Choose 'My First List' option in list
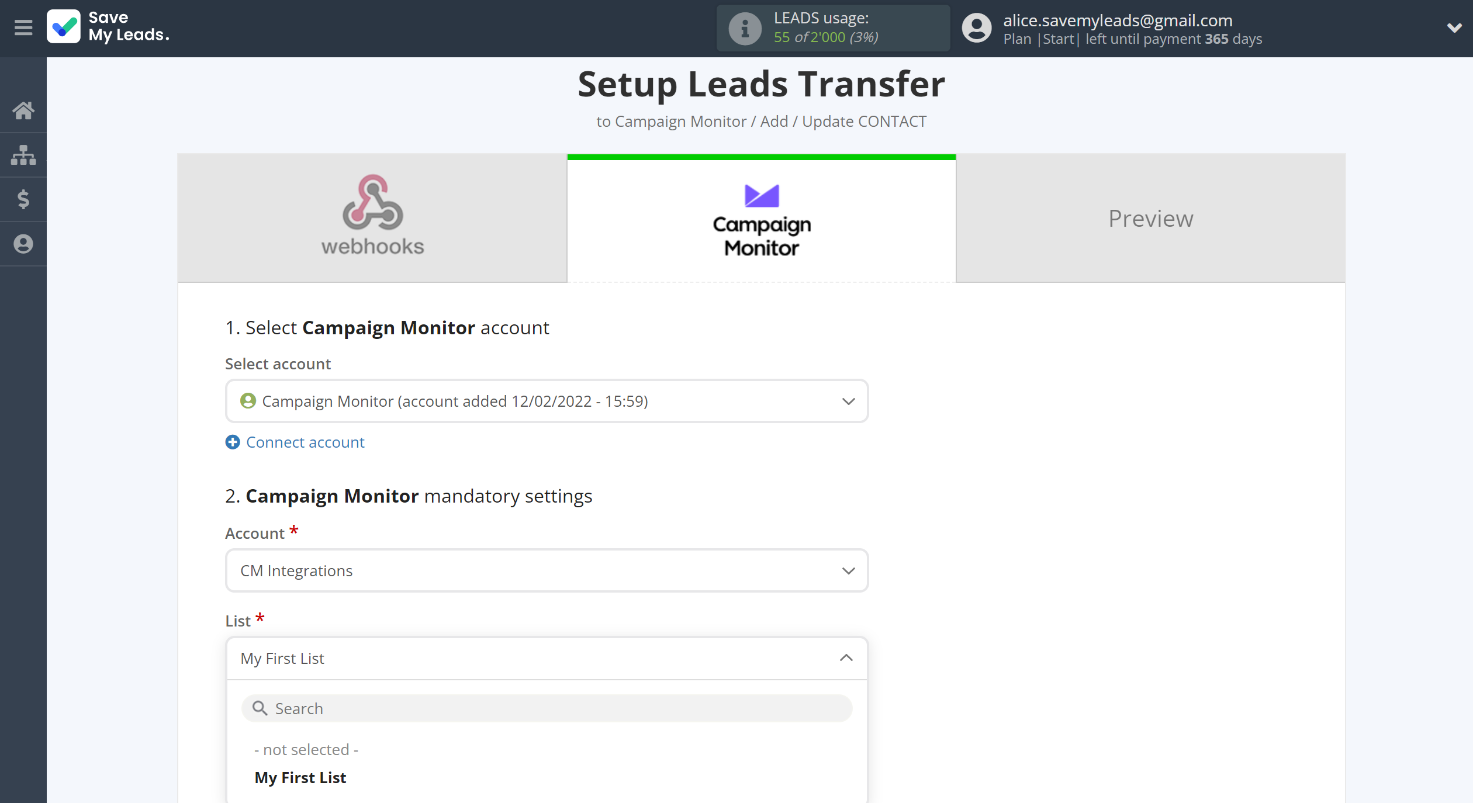1473x803 pixels. pos(300,777)
